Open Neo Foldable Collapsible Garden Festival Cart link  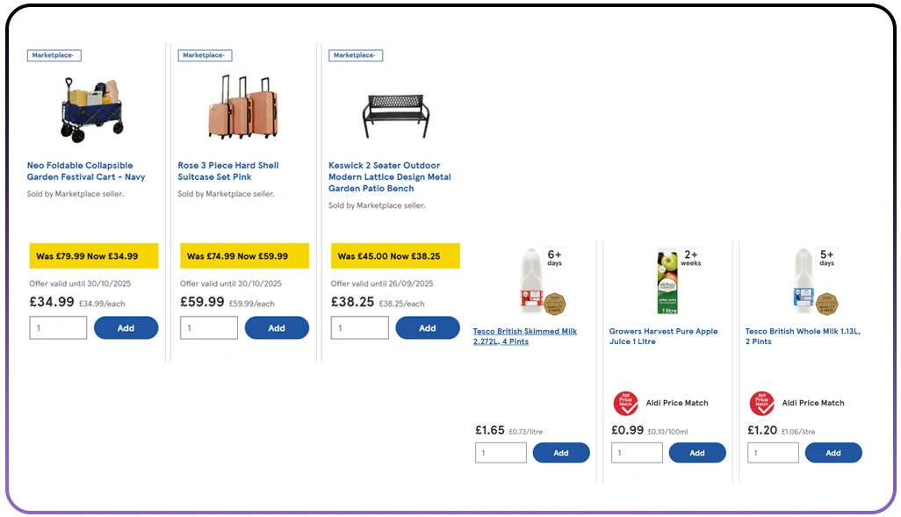(x=86, y=171)
